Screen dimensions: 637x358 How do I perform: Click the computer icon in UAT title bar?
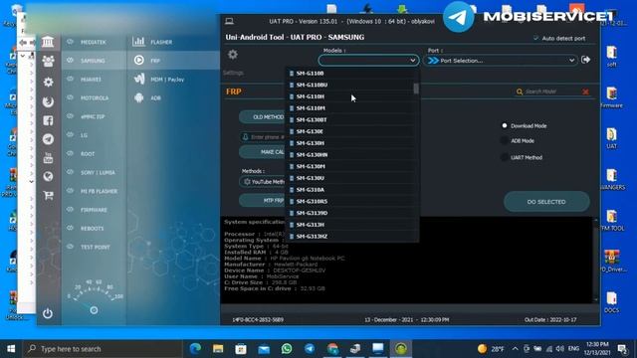229,21
